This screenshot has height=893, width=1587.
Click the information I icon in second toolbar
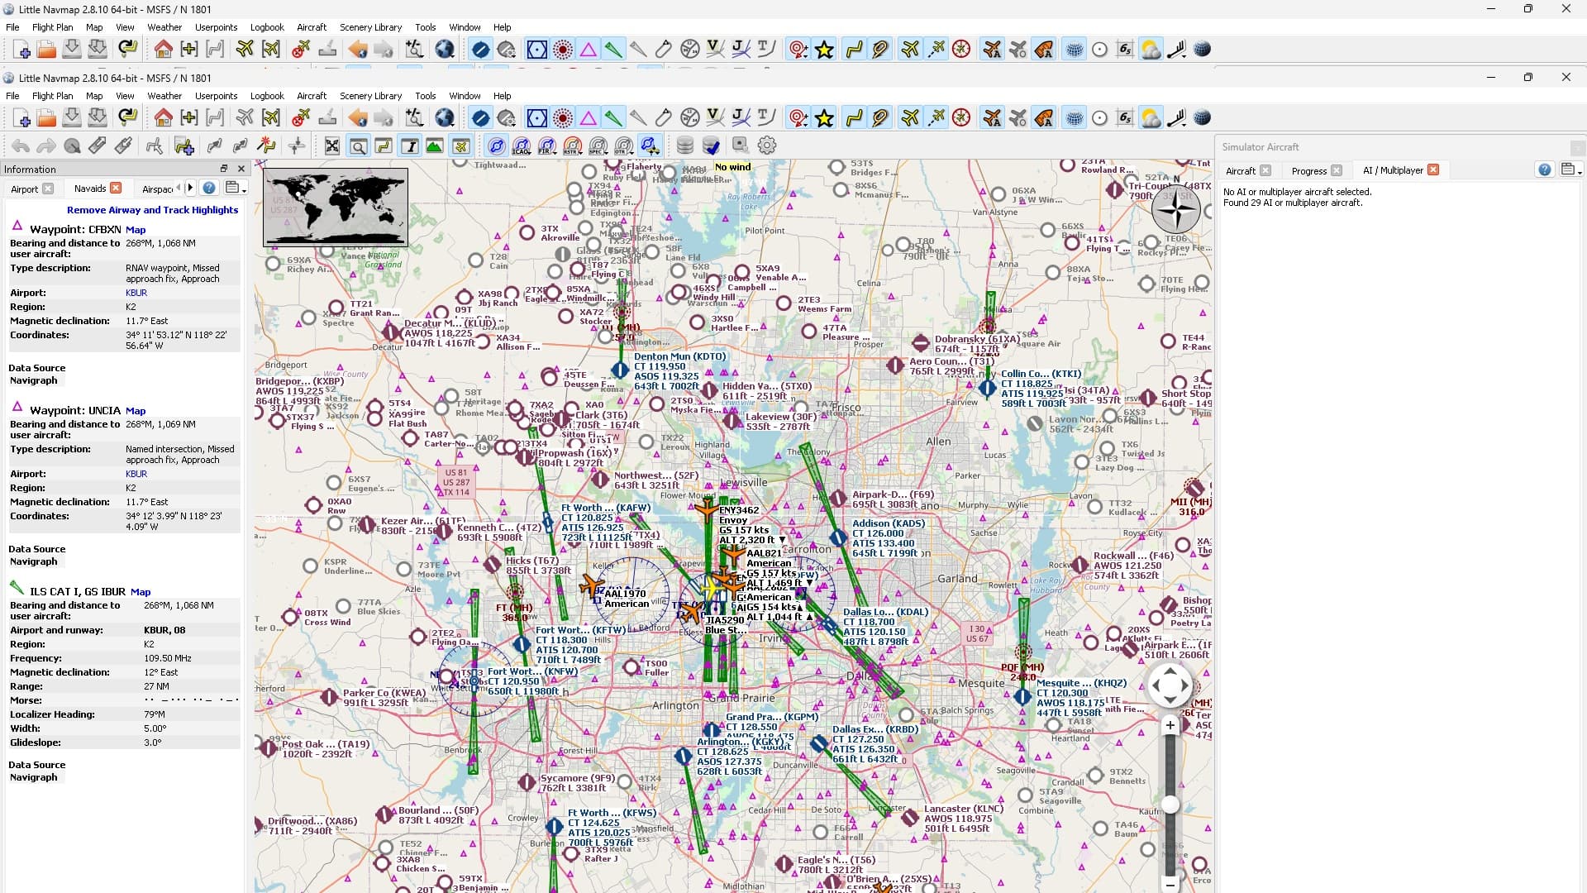[x=410, y=146]
